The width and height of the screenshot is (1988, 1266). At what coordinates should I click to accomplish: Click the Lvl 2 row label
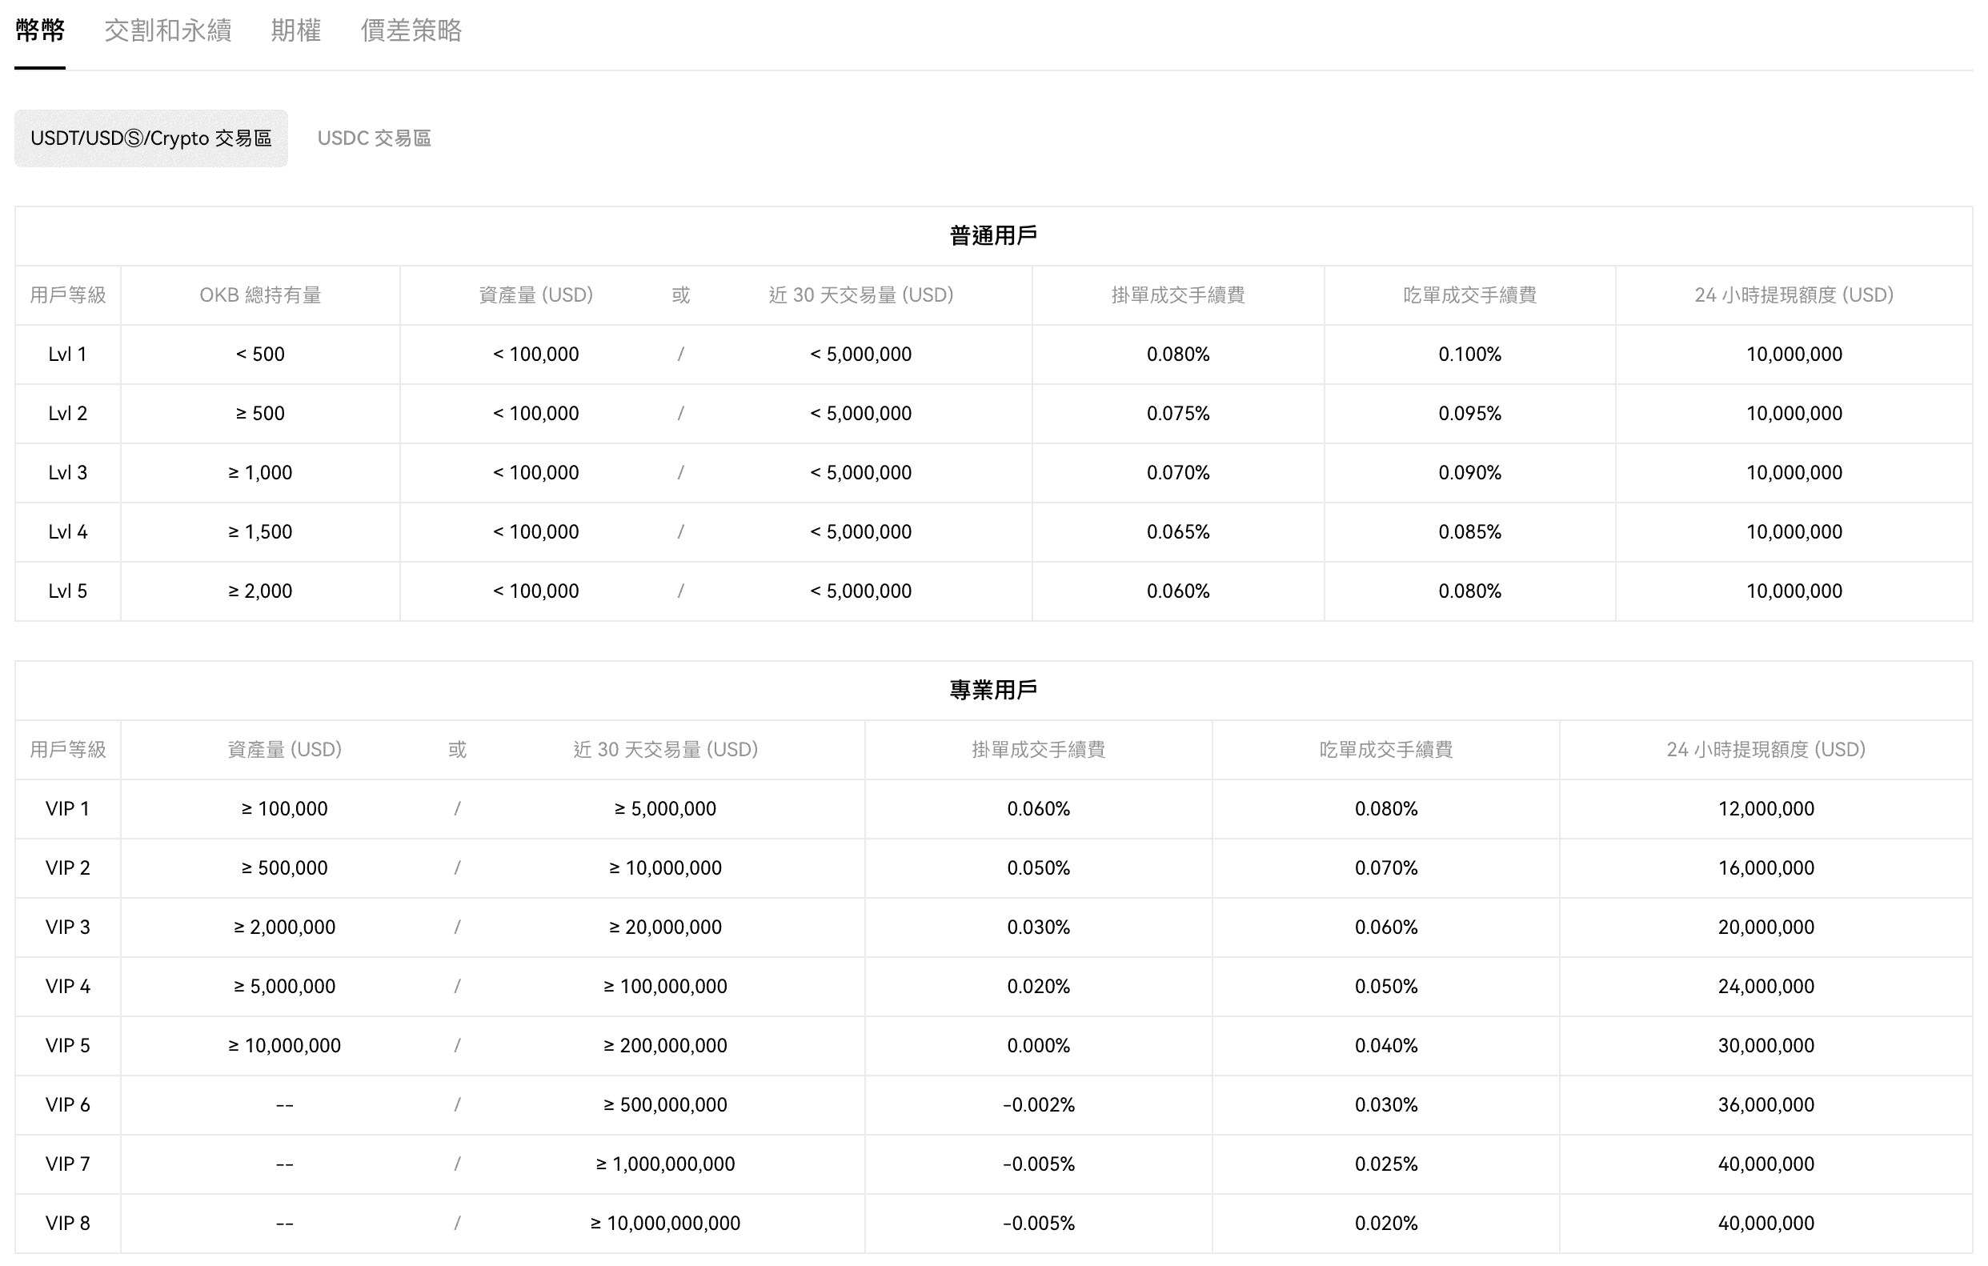tap(68, 414)
